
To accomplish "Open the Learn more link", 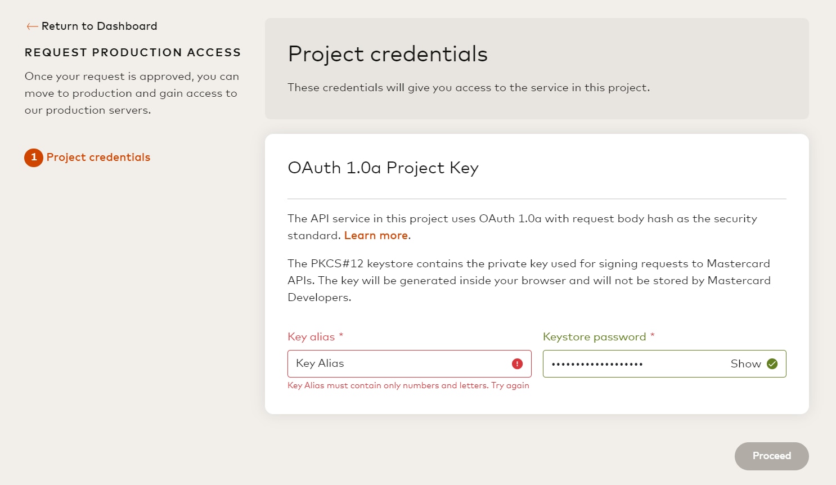I will tap(376, 236).
